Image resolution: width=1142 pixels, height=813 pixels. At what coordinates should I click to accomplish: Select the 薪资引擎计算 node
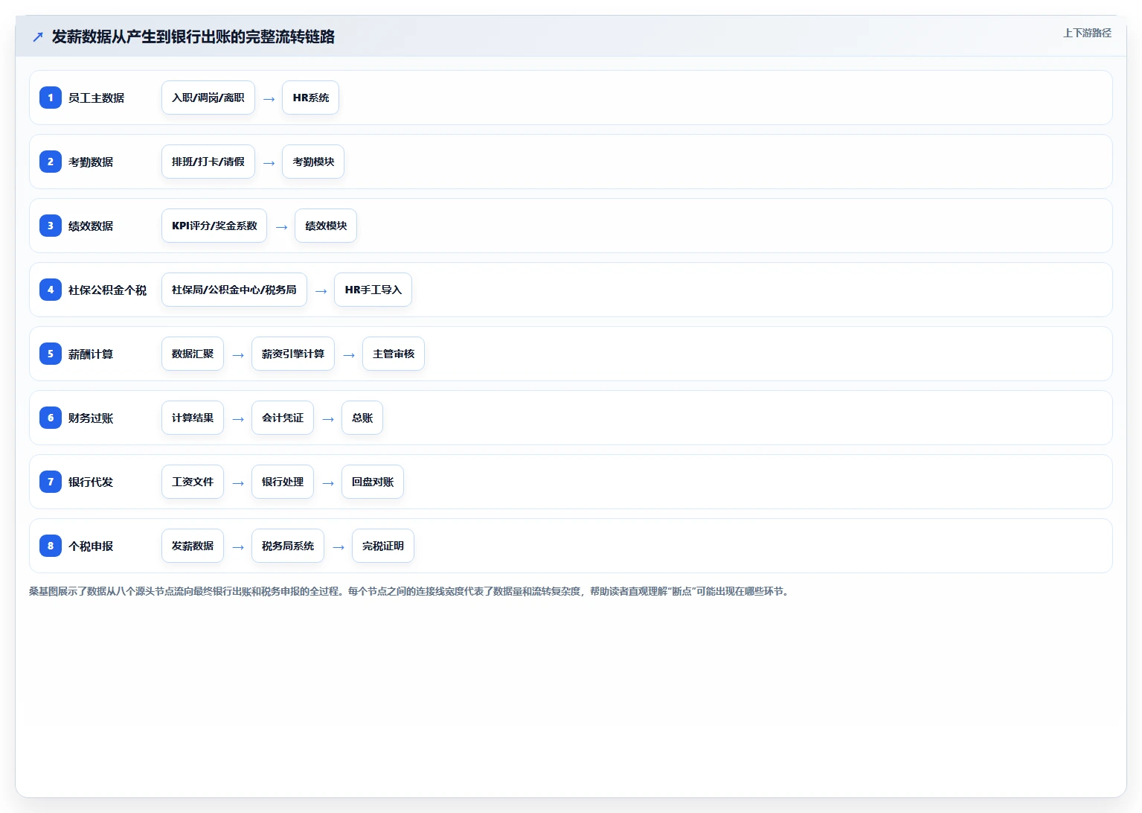tap(293, 354)
